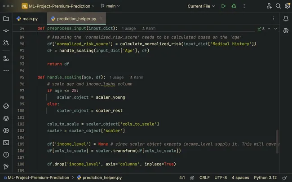Show more tool windows ellipsis
The height and width of the screenshot is (182, 292).
[x=6, y=71]
